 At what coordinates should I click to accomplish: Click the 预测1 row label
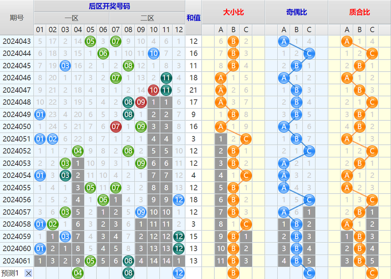(x=10, y=273)
